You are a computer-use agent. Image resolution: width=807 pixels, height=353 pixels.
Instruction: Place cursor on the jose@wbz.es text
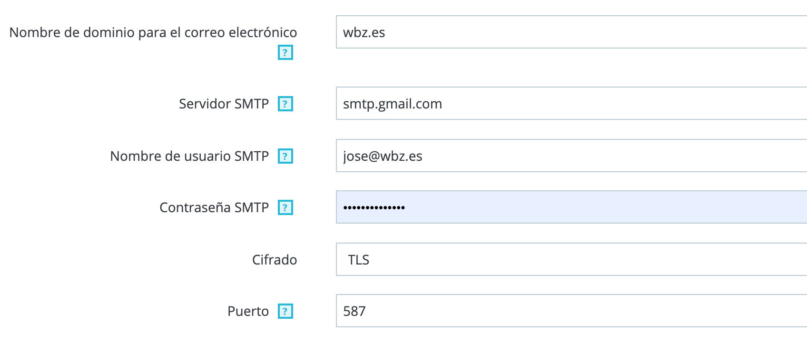click(x=383, y=156)
